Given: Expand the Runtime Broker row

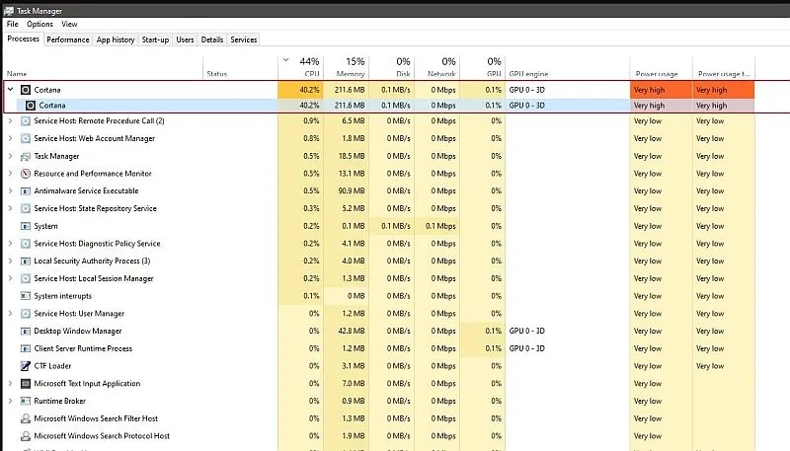Looking at the screenshot, I should click(10, 401).
